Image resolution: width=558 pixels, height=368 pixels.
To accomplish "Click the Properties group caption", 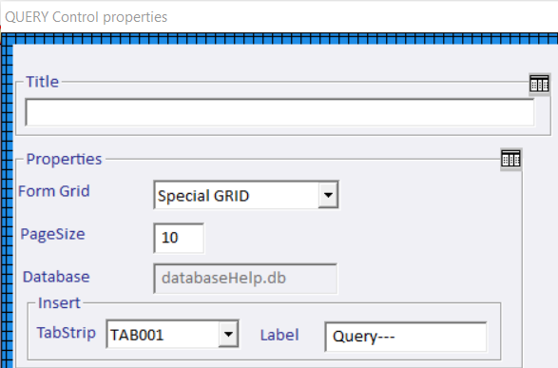I will (64, 159).
